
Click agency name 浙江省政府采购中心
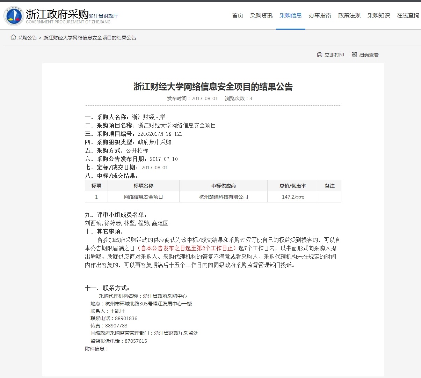tap(165, 296)
